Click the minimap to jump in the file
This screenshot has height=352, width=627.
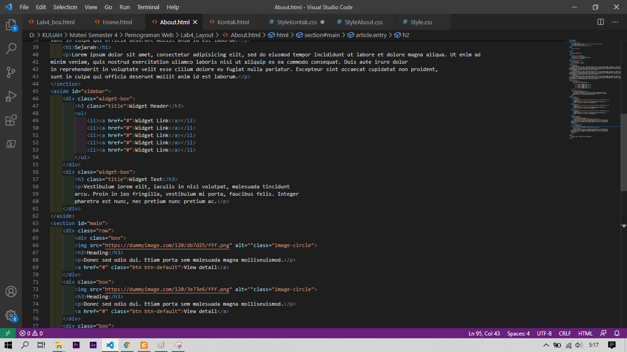pos(592,92)
